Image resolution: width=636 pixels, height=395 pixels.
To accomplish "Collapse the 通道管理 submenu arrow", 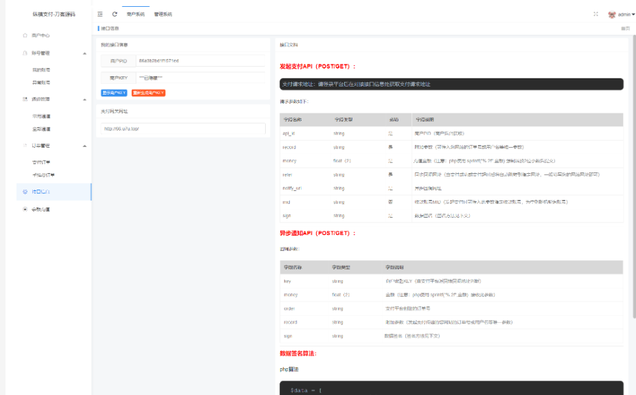I will coord(84,99).
